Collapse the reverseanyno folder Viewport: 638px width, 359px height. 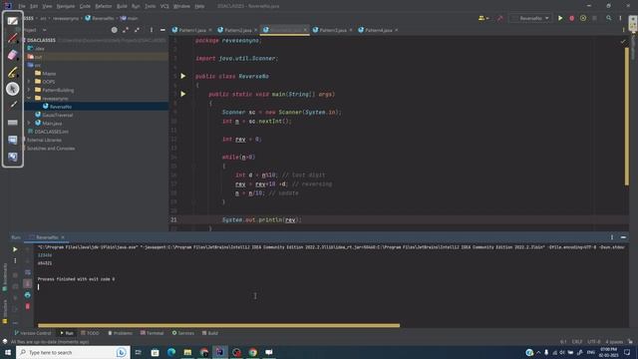point(29,98)
